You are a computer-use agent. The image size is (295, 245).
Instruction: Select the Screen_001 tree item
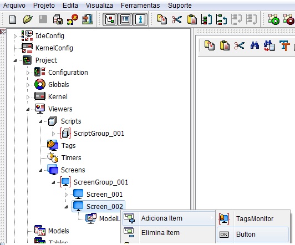point(104,195)
